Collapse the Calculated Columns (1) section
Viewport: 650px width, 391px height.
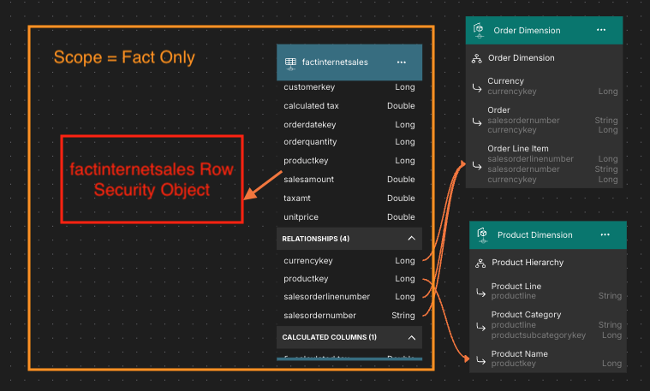pos(411,337)
